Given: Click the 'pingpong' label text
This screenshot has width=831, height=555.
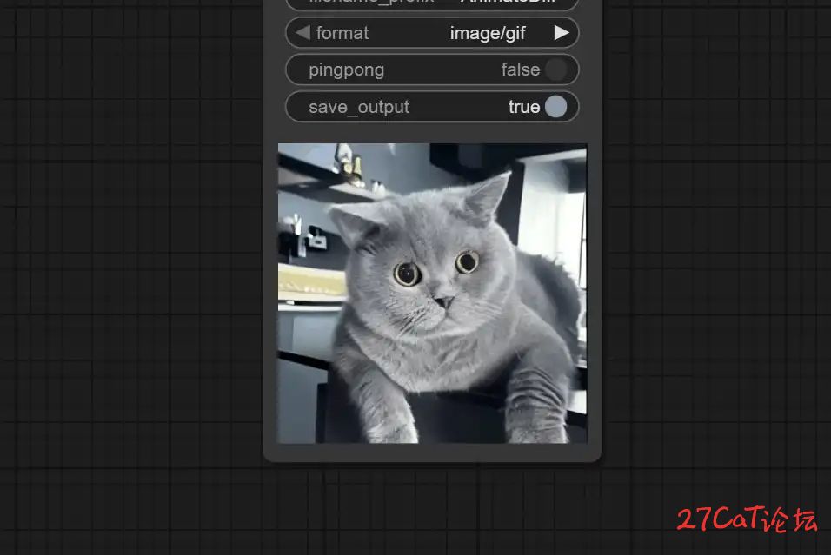Looking at the screenshot, I should pos(346,69).
